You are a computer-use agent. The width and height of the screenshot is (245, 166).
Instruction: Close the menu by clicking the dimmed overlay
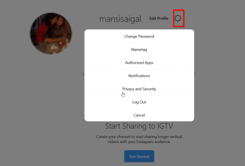click(x=219, y=93)
